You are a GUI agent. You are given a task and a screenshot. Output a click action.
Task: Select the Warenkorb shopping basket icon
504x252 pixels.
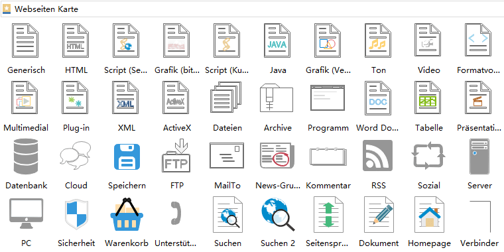click(x=127, y=214)
